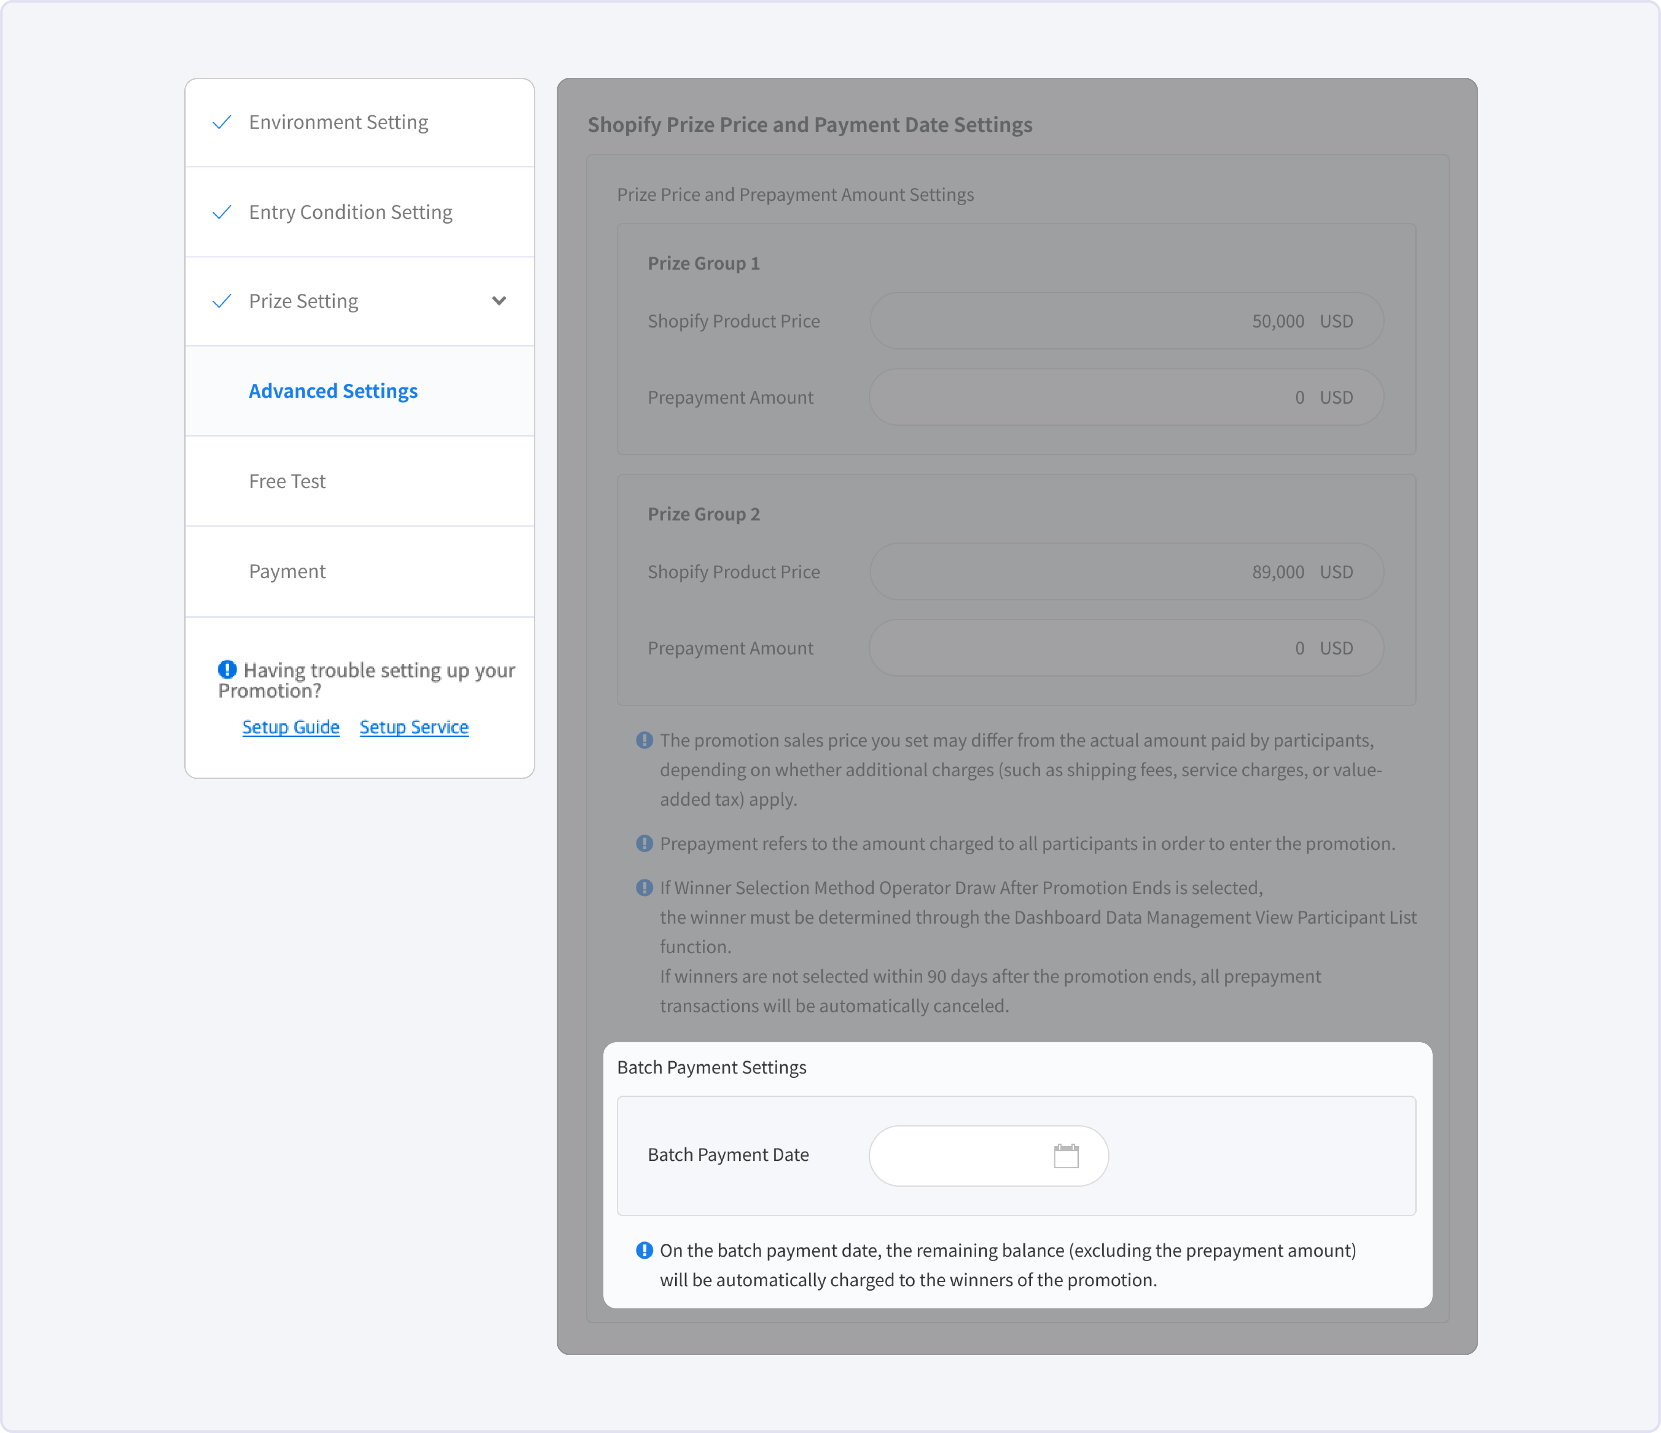Click the info icon beside the batch payment note
The height and width of the screenshot is (1433, 1661).
(x=644, y=1250)
